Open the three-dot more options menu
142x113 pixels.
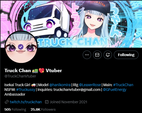pyautogui.click(x=87, y=55)
